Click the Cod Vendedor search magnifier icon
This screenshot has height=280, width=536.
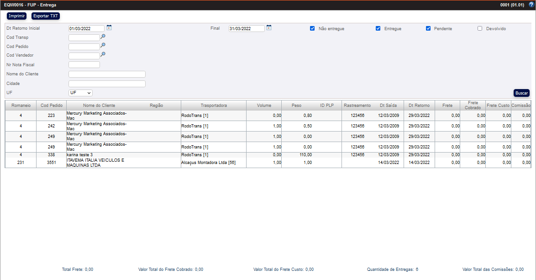click(103, 54)
